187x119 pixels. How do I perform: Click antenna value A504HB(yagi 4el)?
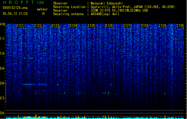click(105, 14)
